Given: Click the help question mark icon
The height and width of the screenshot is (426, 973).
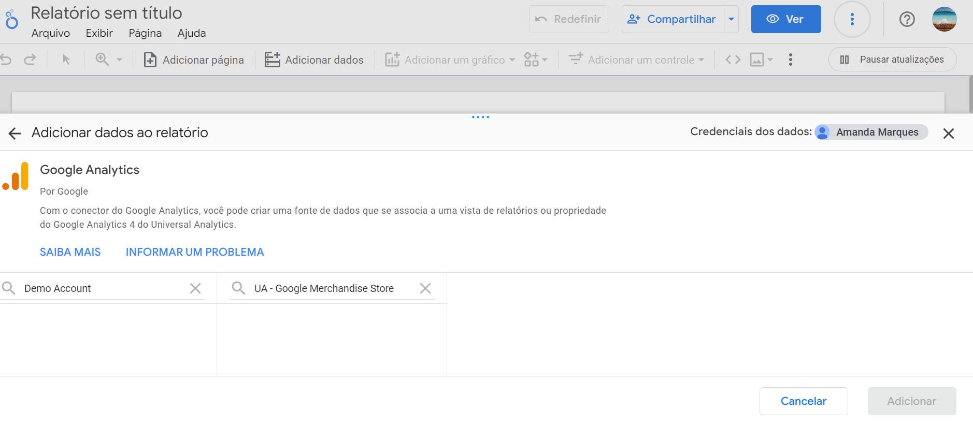Looking at the screenshot, I should [907, 19].
